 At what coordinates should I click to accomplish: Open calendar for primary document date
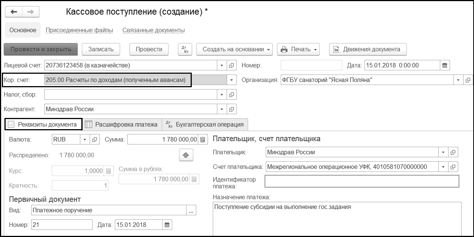coord(167,225)
